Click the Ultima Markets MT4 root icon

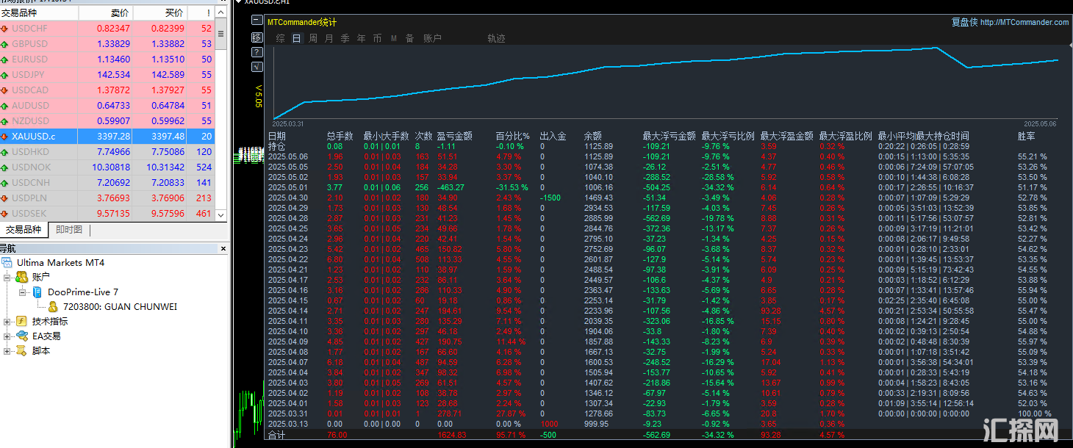pyautogui.click(x=7, y=262)
